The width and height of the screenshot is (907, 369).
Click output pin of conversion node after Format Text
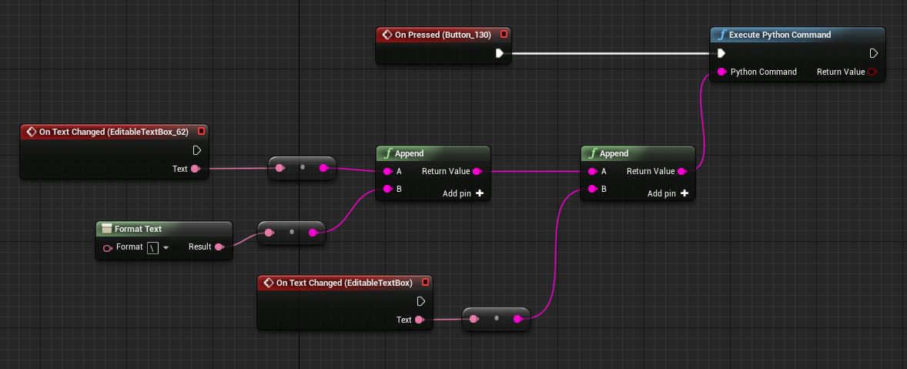313,233
